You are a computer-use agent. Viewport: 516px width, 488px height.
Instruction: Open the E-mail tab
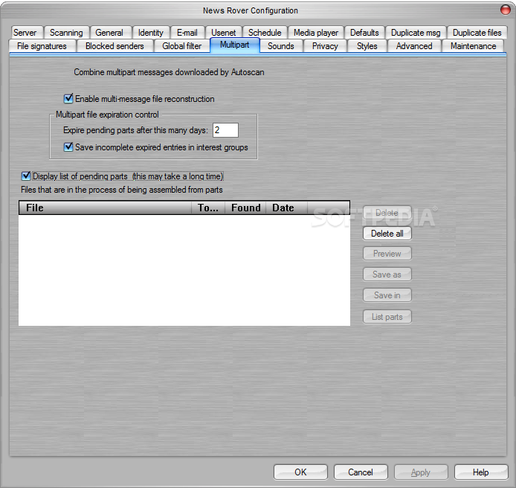tap(187, 33)
